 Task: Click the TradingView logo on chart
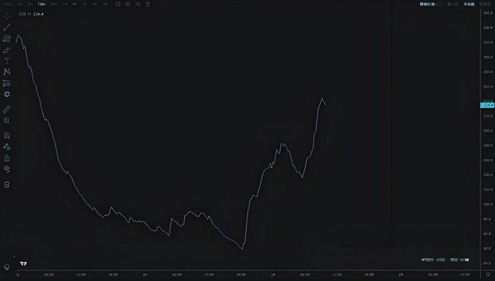(x=23, y=263)
